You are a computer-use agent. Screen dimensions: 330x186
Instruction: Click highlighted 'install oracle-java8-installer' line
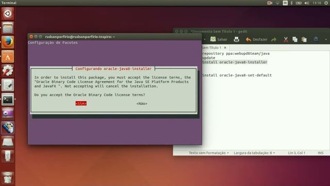coord(235,62)
